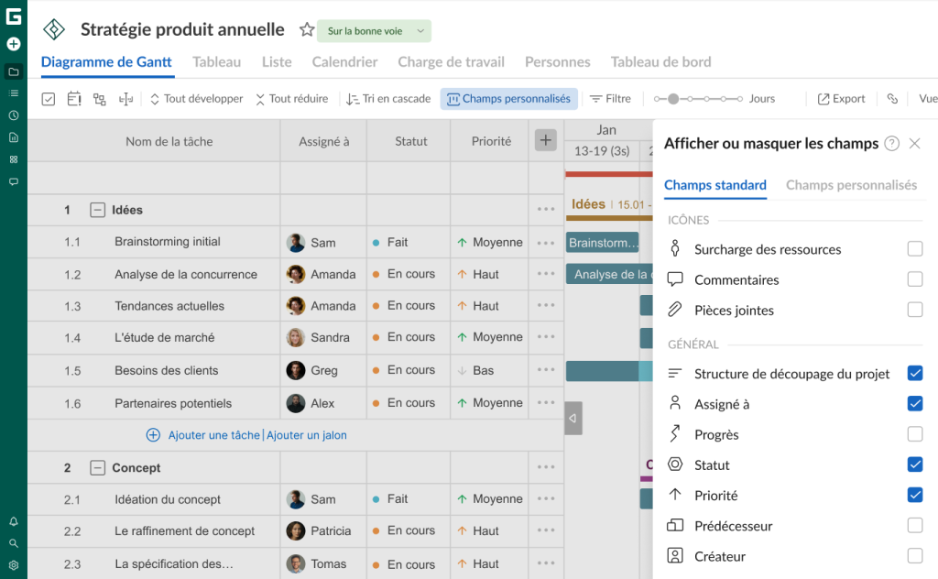Add a new column with plus button
The height and width of the screenshot is (579, 938).
(546, 140)
